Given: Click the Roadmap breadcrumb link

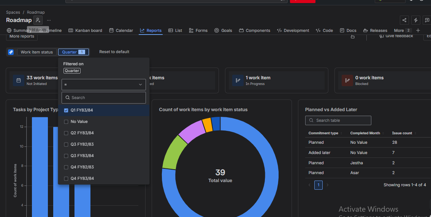Looking at the screenshot, I should [x=36, y=12].
